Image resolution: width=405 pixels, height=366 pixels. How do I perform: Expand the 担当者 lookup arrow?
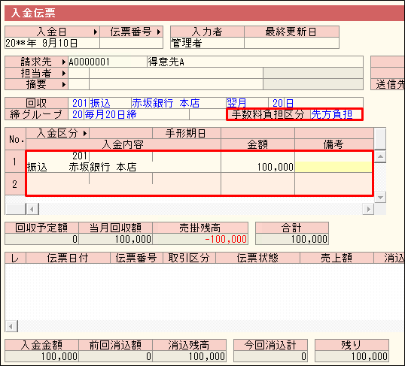click(64, 73)
